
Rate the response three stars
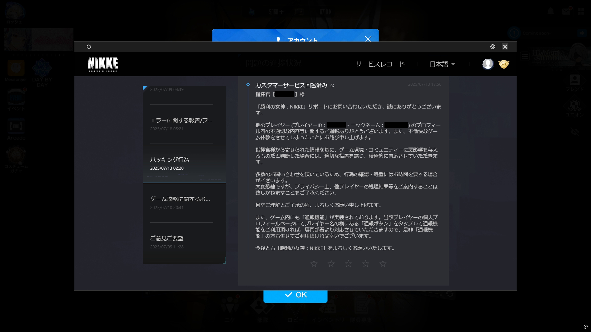(x=348, y=264)
